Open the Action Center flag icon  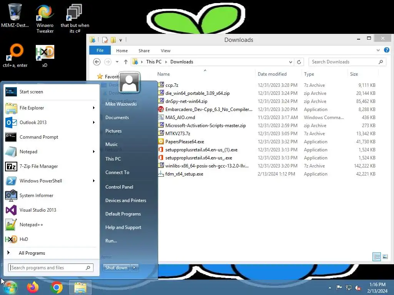[x=339, y=288]
